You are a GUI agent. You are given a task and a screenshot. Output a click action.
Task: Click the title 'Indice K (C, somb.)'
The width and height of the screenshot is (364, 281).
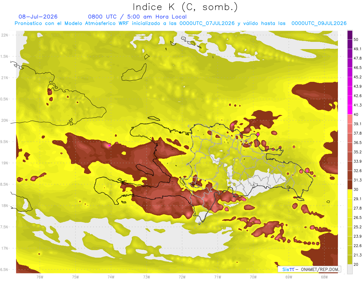[185, 7]
